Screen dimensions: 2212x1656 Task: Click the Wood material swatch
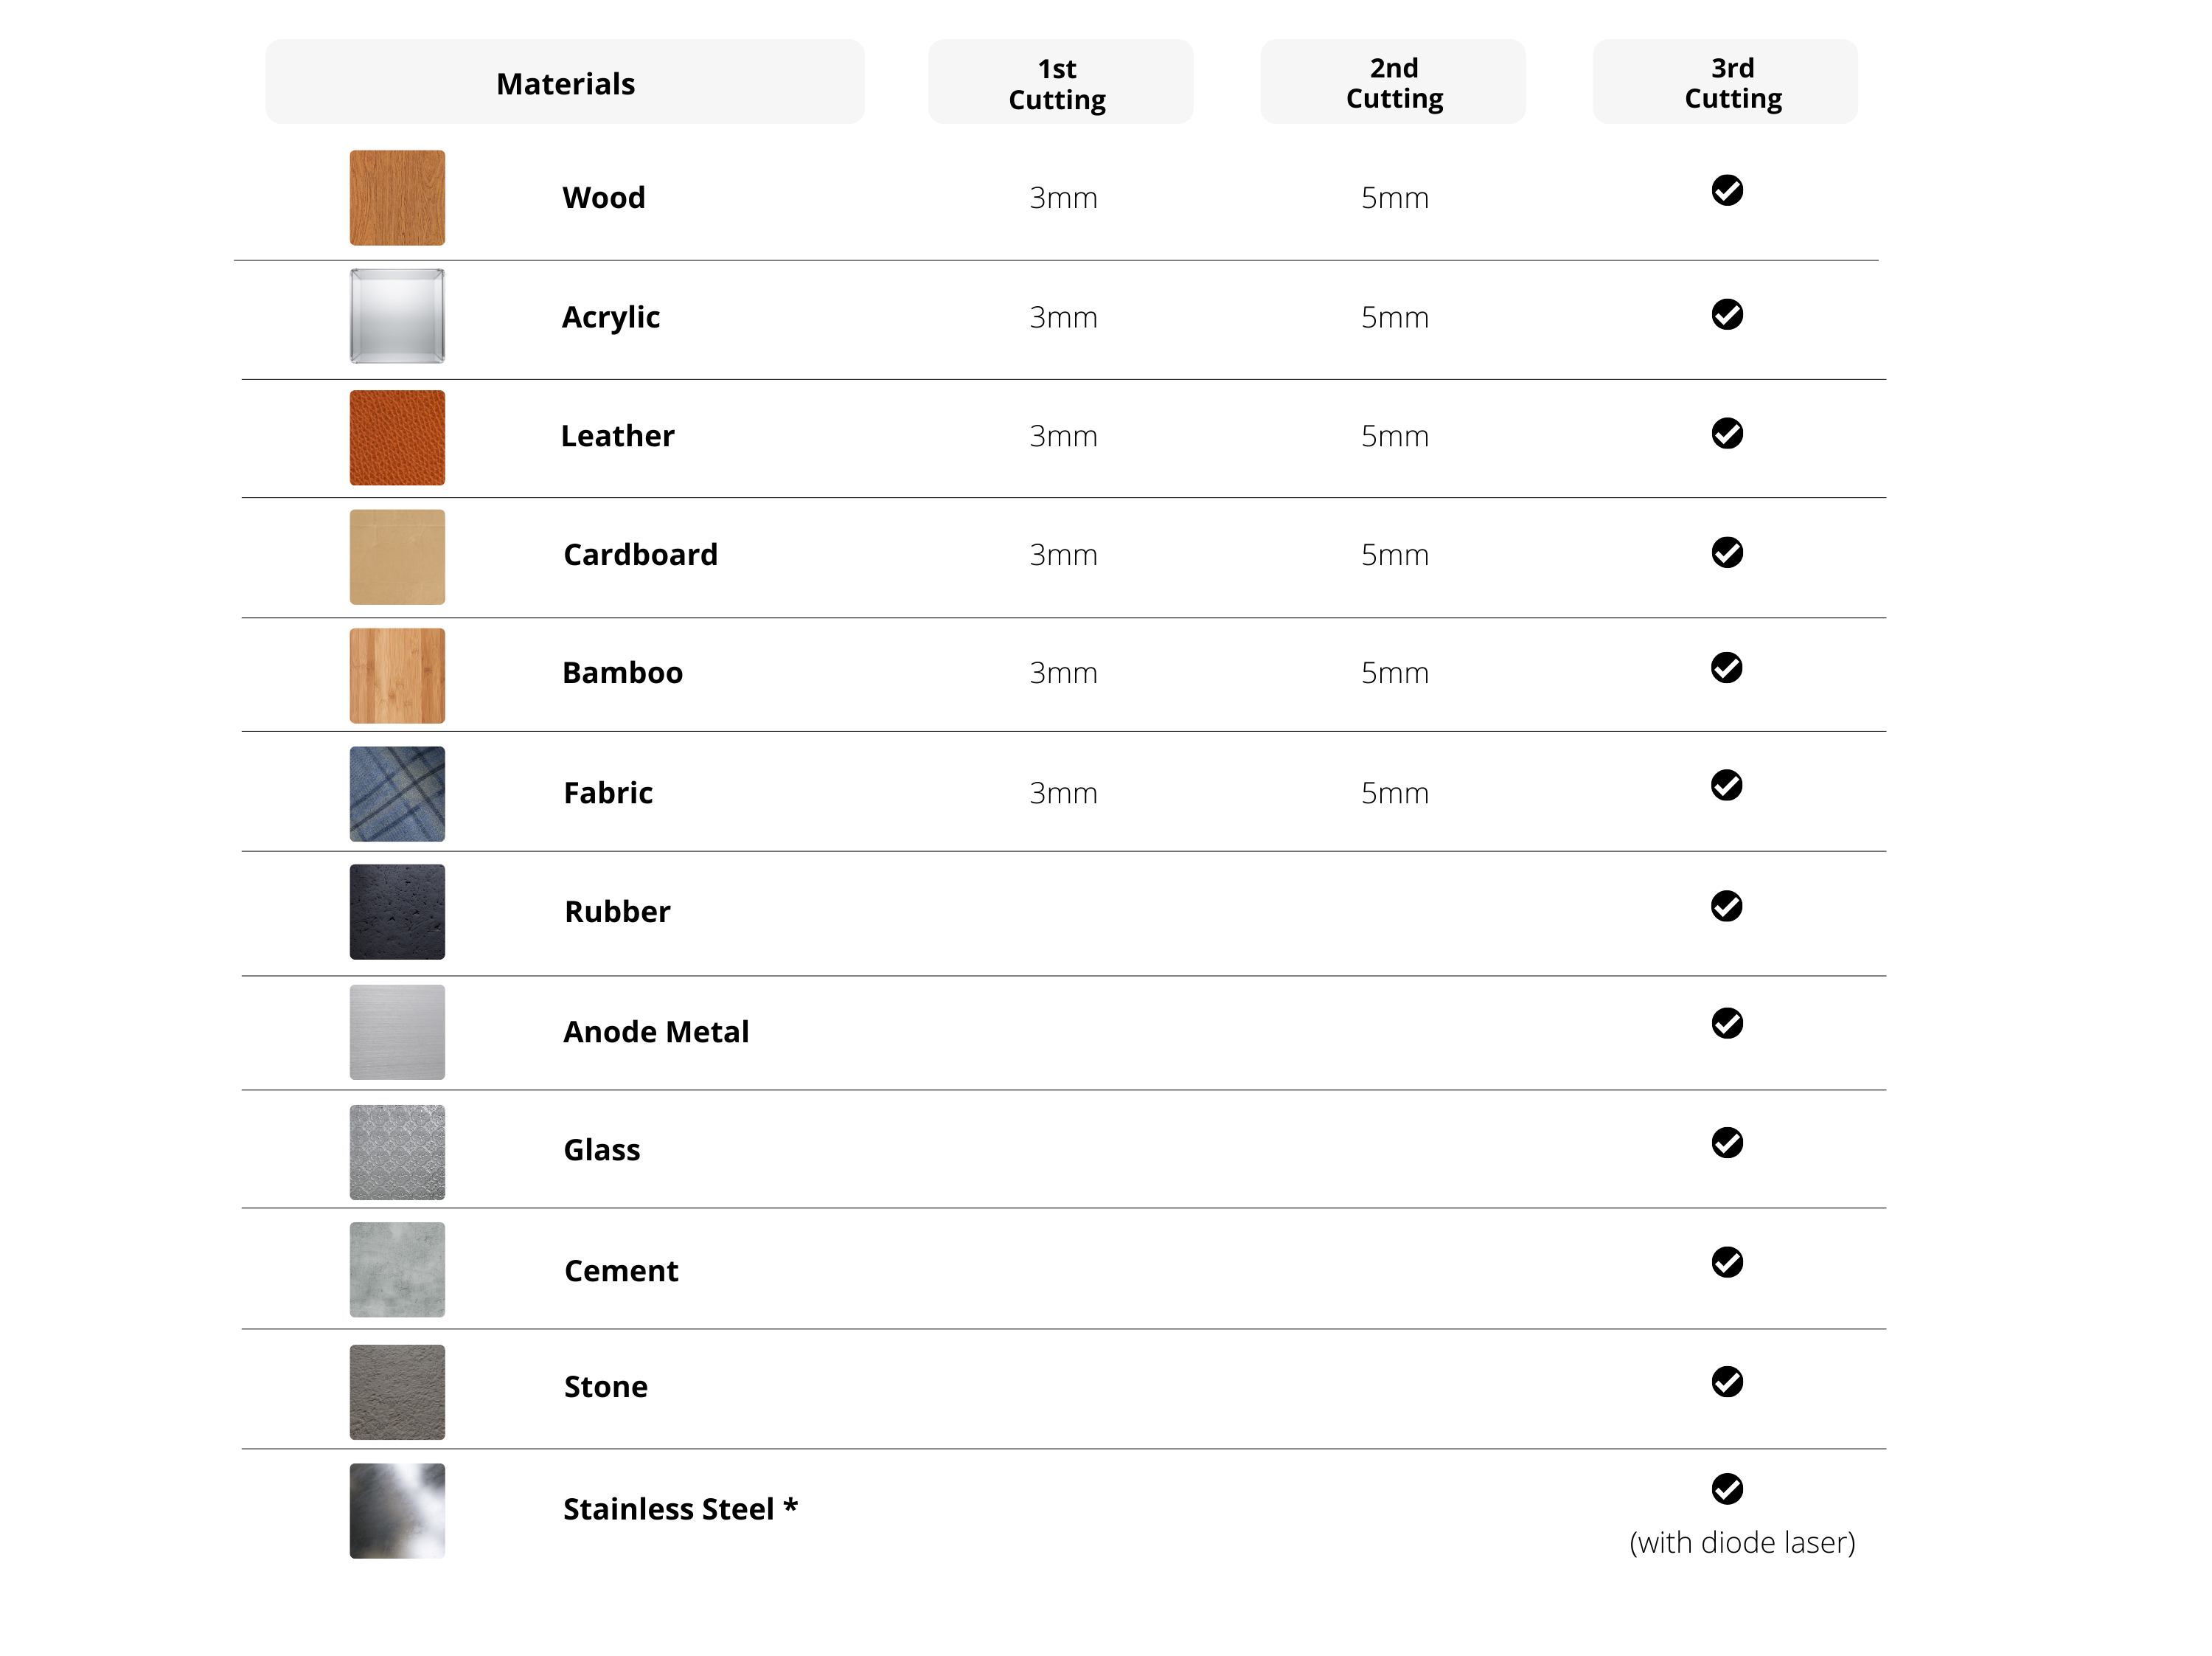tap(397, 197)
